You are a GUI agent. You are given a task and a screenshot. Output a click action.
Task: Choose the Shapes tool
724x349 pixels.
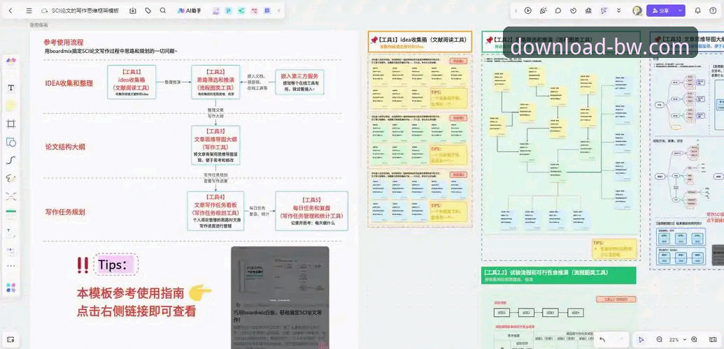[x=11, y=142]
